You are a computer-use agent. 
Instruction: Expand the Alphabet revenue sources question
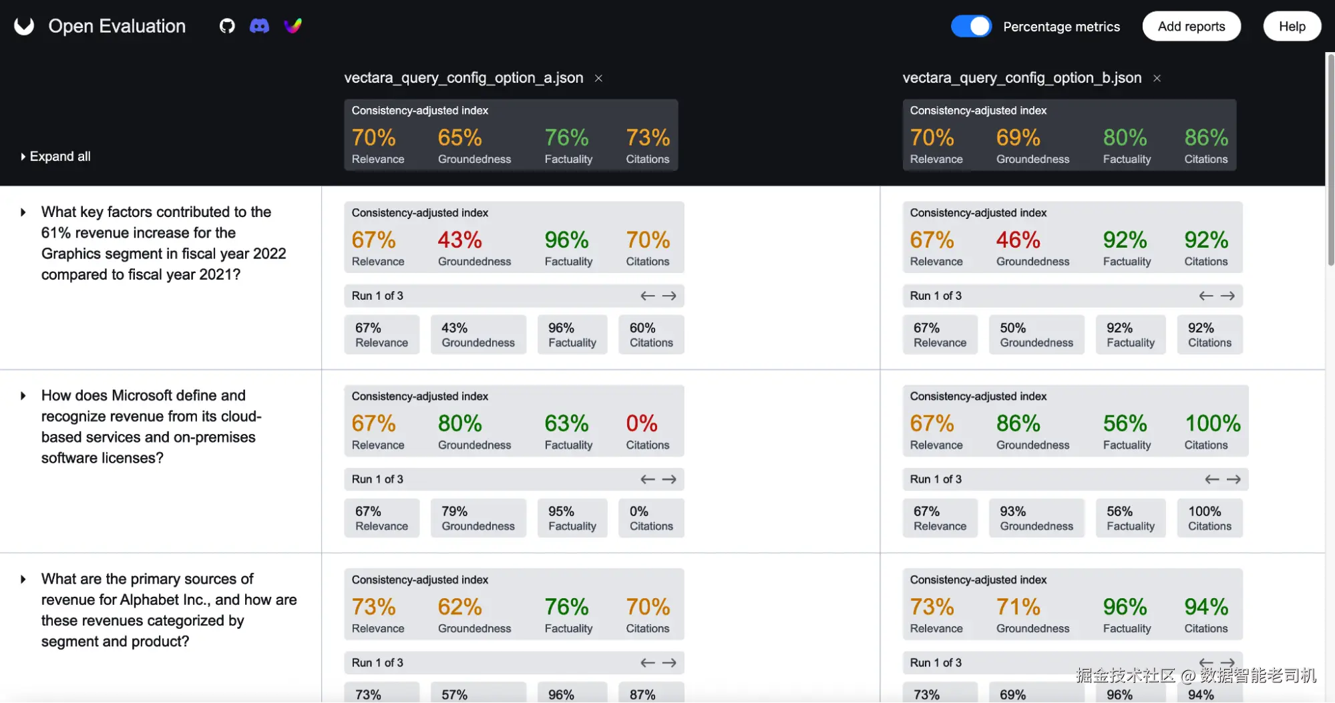point(23,579)
